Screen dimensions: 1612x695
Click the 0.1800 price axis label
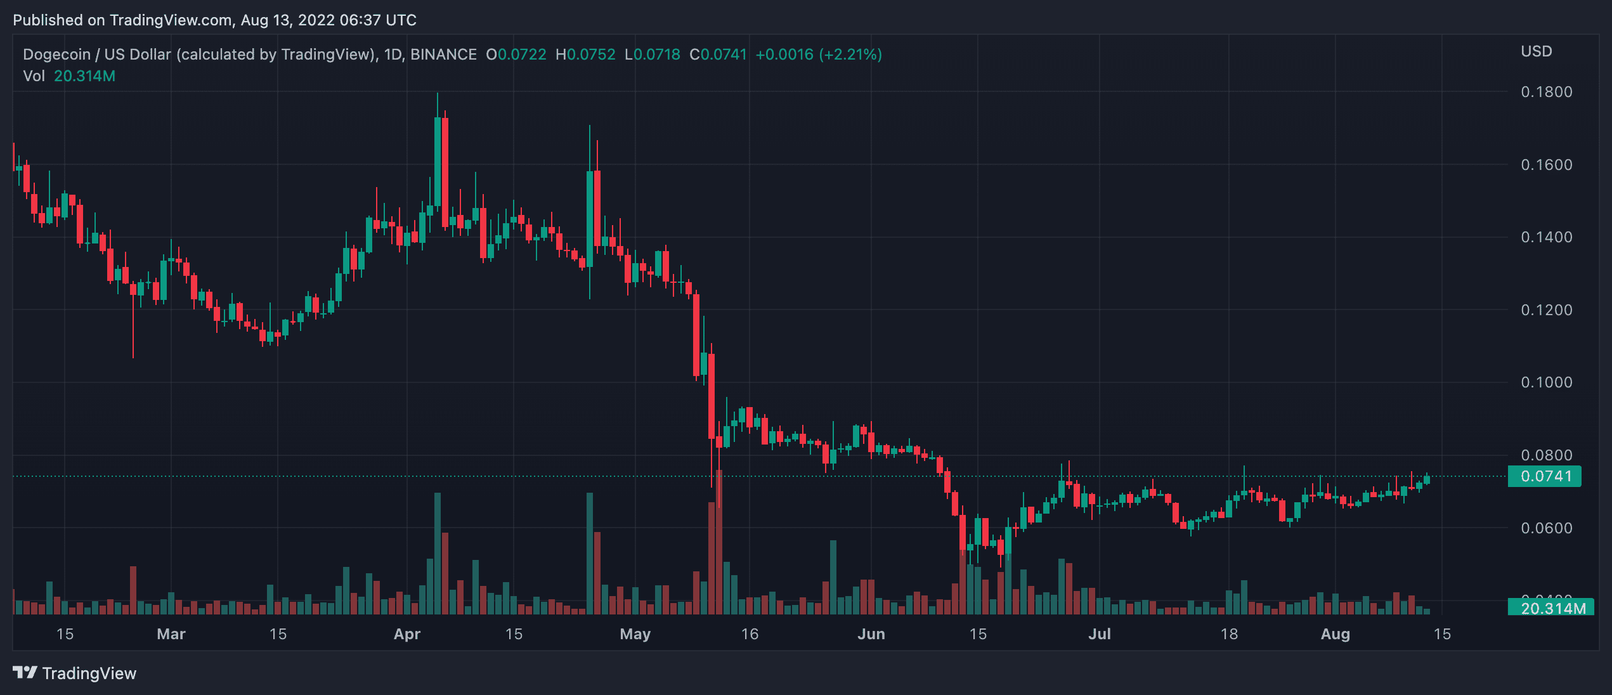point(1547,92)
